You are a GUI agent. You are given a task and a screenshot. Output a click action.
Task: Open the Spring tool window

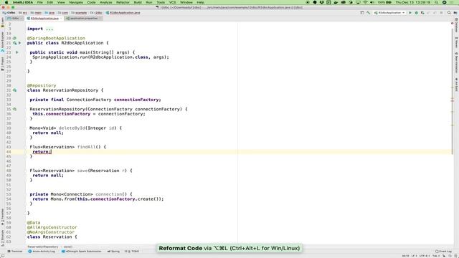[x=113, y=252]
